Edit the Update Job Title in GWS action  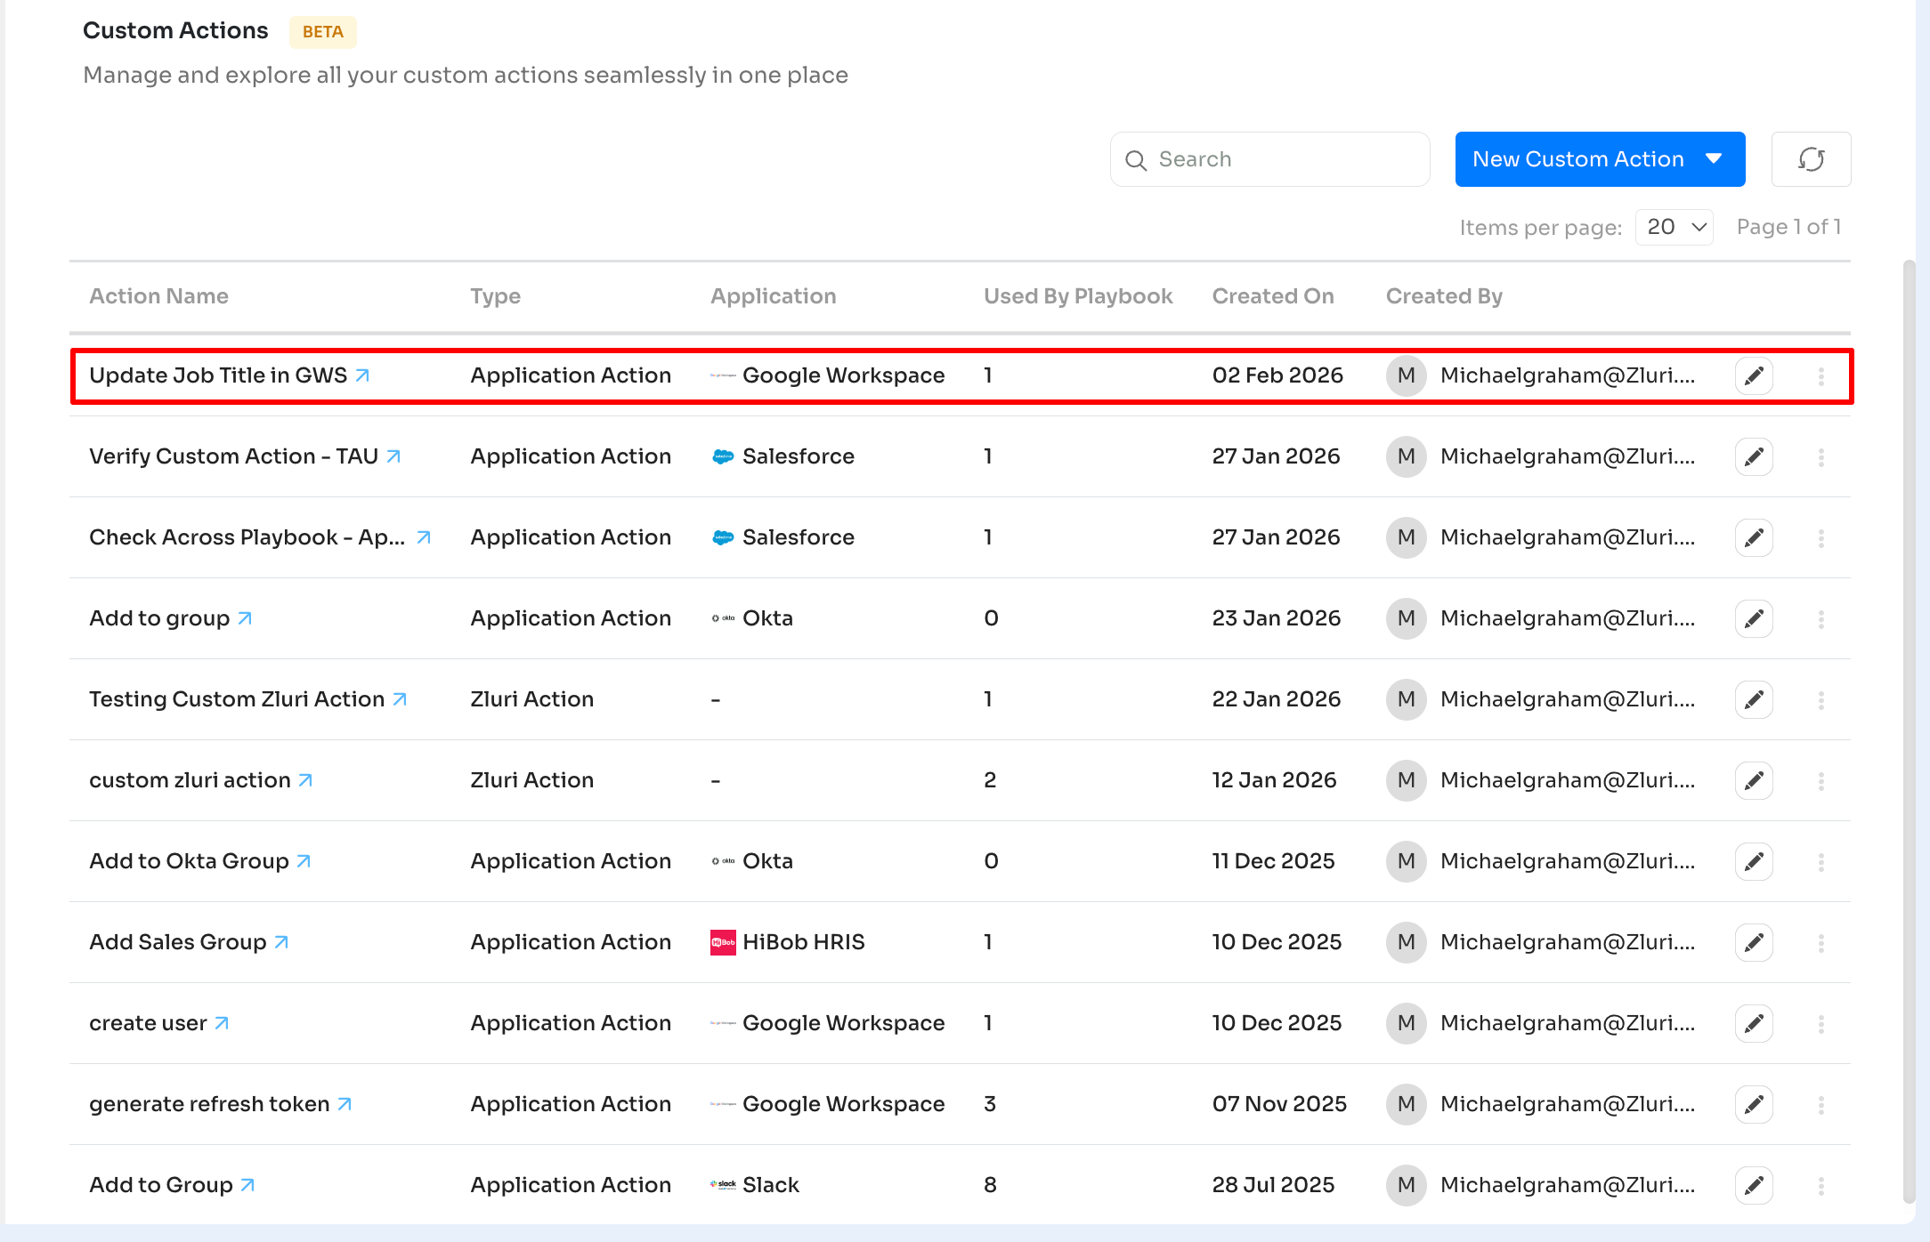click(1753, 375)
